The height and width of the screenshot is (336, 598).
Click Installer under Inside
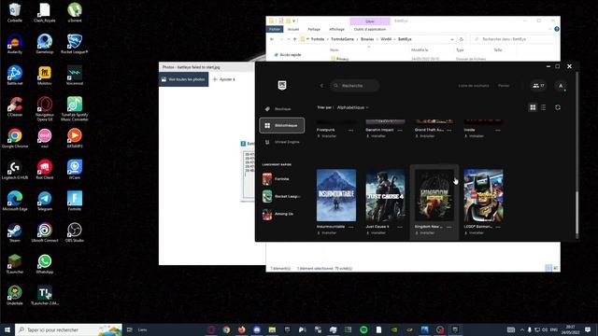click(x=474, y=136)
